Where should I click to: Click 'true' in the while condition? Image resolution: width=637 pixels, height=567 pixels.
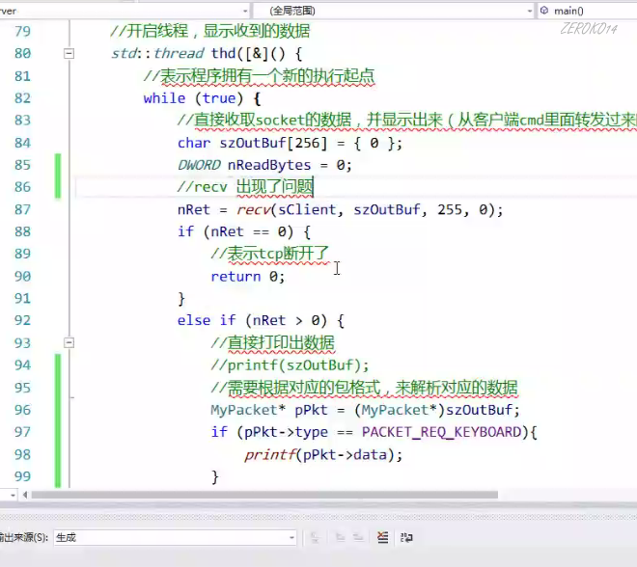coord(219,98)
